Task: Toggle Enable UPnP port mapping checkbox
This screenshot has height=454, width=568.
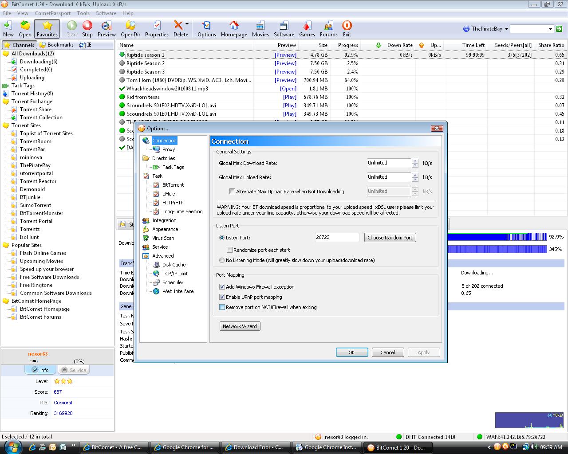Action: point(222,297)
